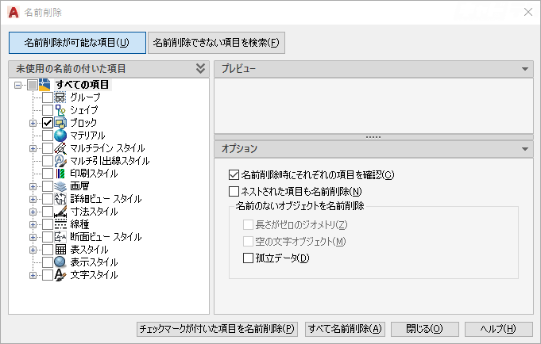This screenshot has height=344, width=541.
Task: Collapse the オプション panel arrow
Action: pyautogui.click(x=525, y=149)
